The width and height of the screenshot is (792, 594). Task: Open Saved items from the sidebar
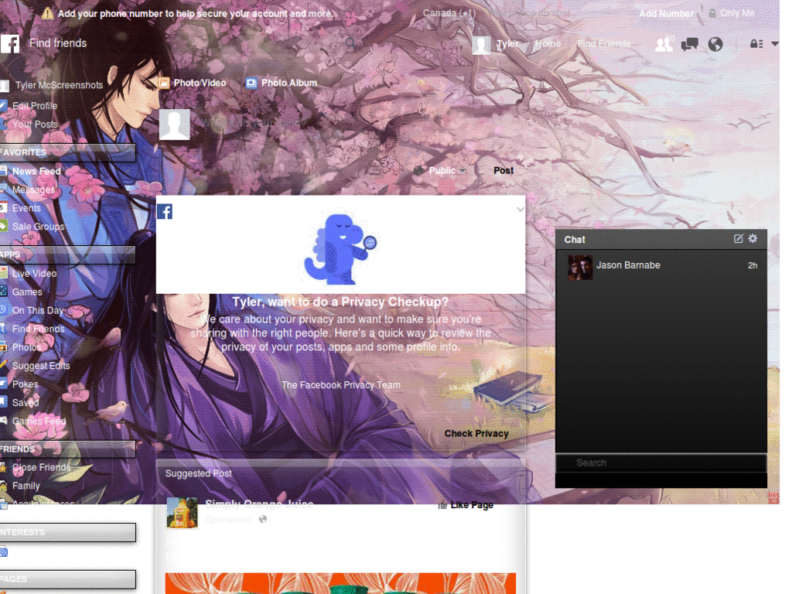24,402
